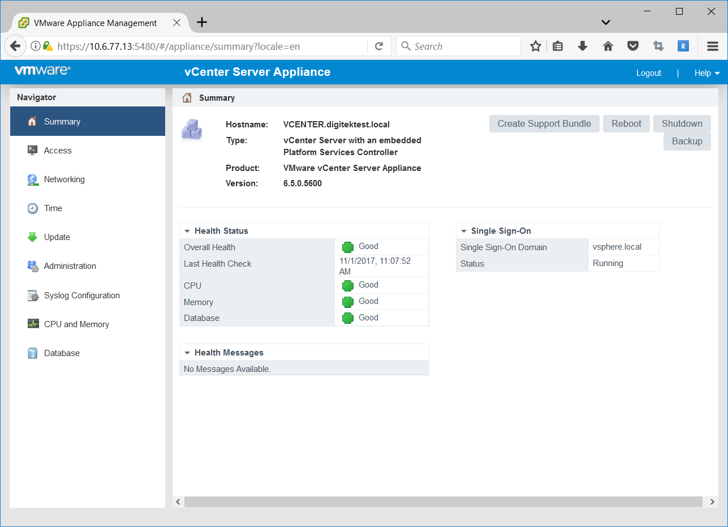
Task: Click the browser address bar URL
Action: pos(179,46)
